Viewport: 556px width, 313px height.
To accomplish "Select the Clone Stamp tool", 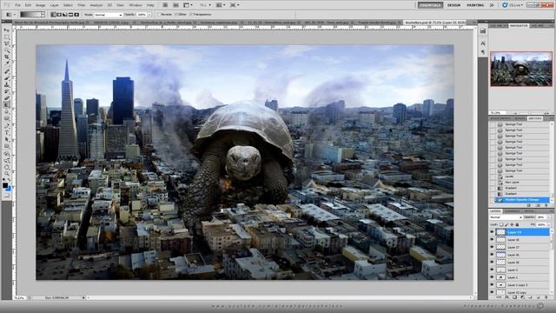I will [x=7, y=85].
